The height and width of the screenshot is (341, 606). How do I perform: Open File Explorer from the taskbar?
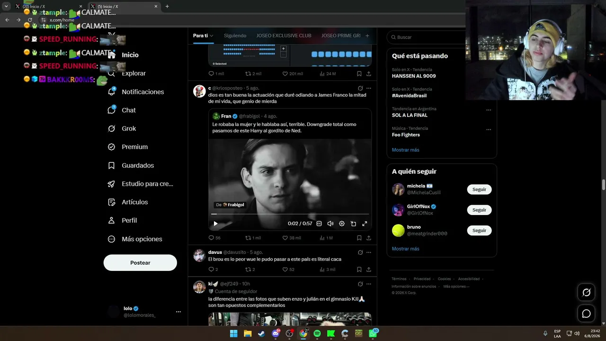[x=248, y=333]
